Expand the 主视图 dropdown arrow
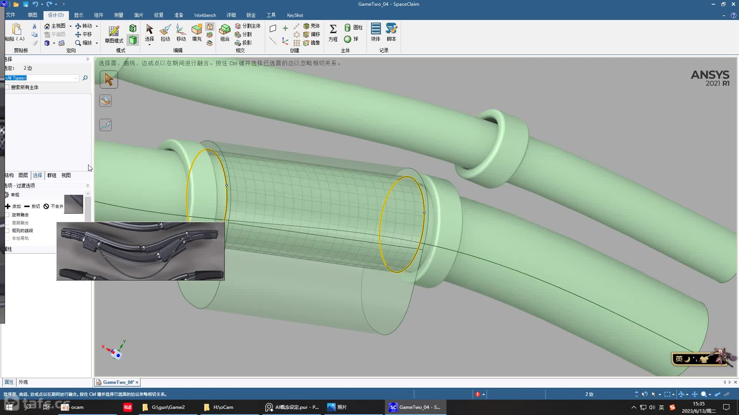739x415 pixels. (70, 26)
